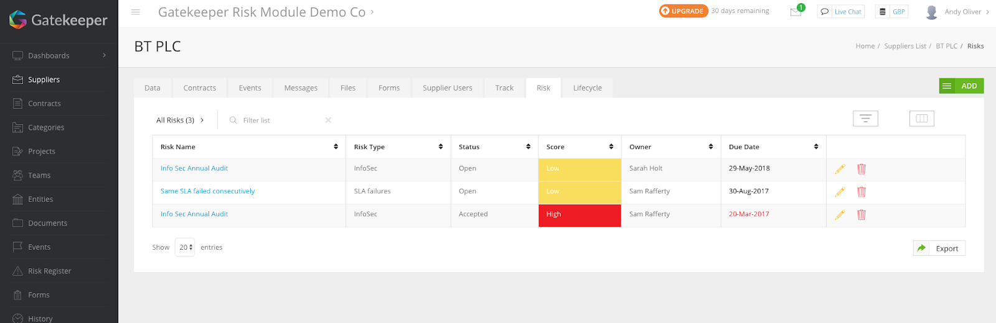Sort by the Status column
The image size is (996, 323).
[x=495, y=147]
